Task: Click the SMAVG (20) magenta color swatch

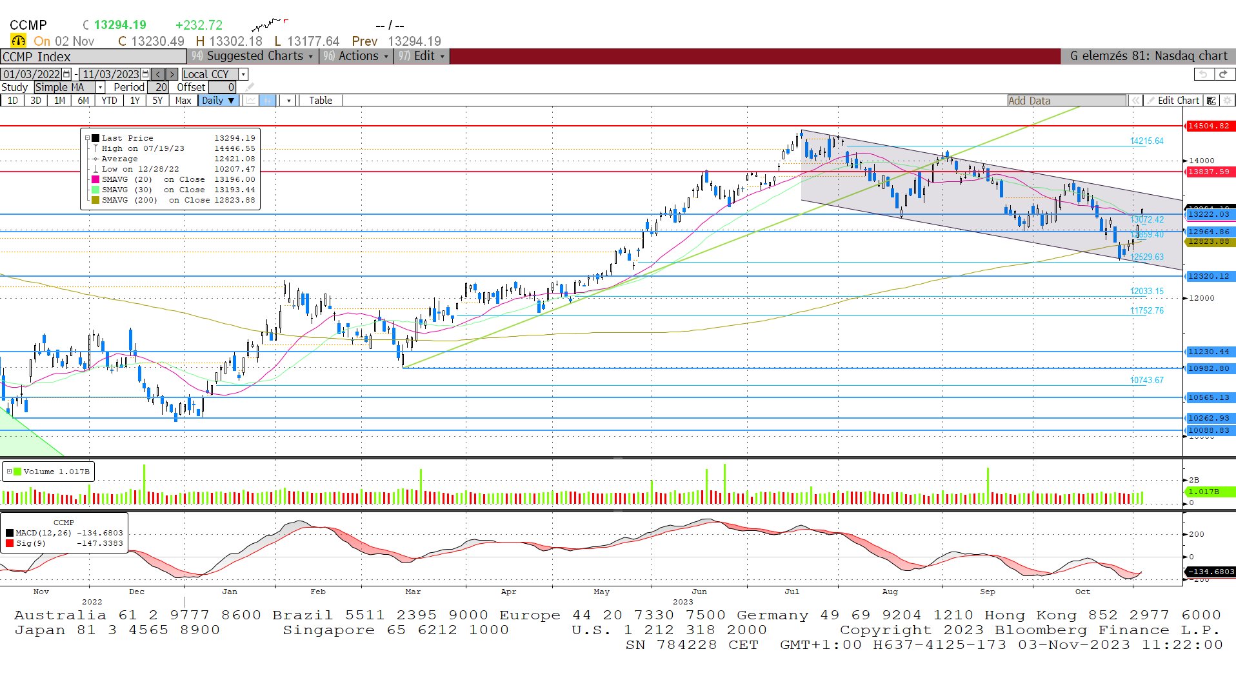Action: click(95, 179)
